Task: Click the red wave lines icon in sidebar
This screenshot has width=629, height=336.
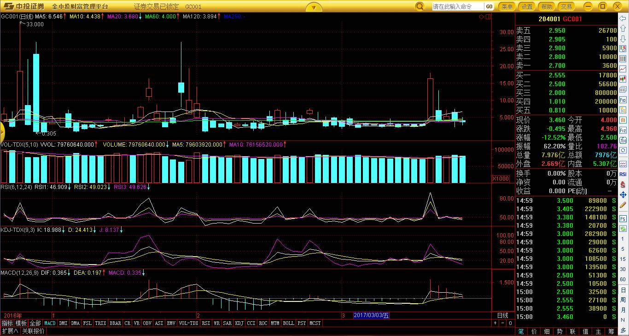Action: click(623, 164)
